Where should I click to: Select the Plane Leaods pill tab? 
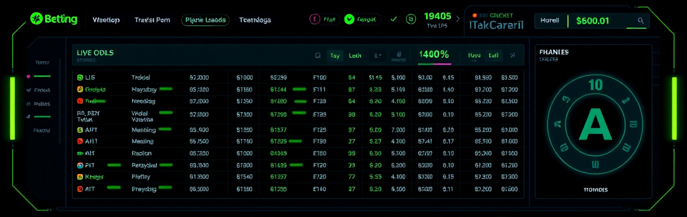coord(205,20)
